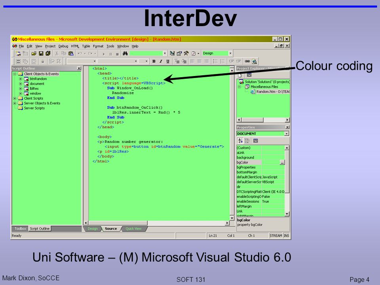Switch to the Quick View tab
Image resolution: width=380 pixels, height=285 pixels.
tap(133, 228)
